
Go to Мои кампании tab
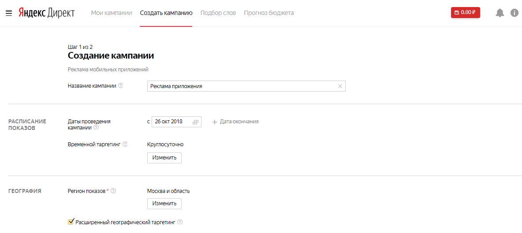[x=112, y=13]
